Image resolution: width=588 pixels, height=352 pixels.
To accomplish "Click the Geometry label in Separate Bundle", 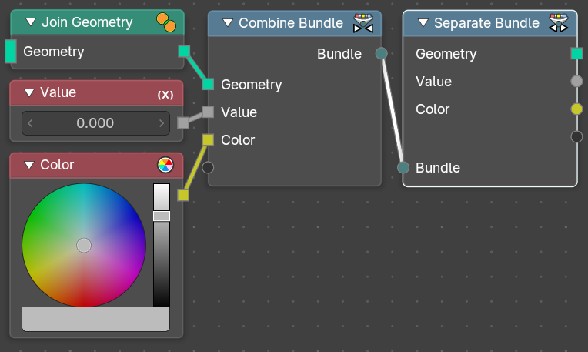I will click(x=446, y=54).
